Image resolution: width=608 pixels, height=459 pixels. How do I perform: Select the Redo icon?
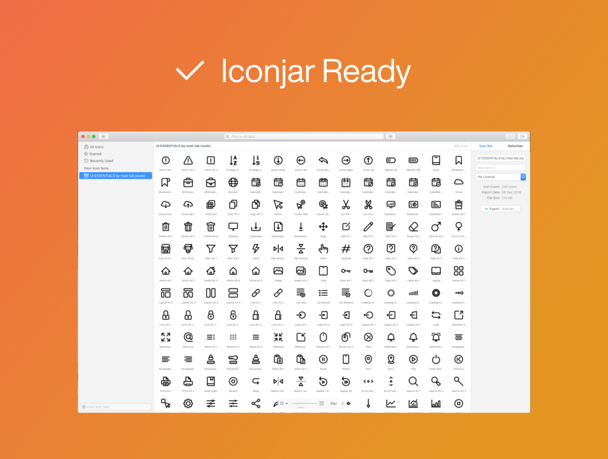coord(255,382)
